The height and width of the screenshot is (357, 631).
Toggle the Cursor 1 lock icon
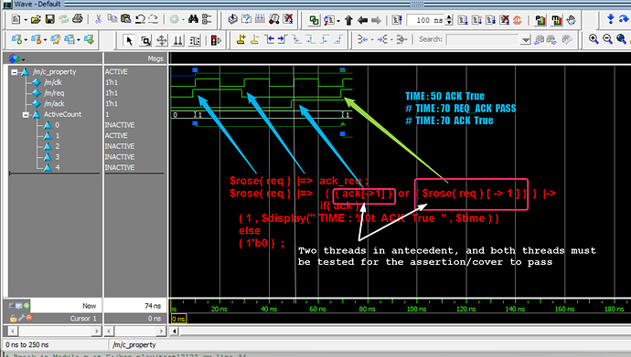click(x=14, y=319)
